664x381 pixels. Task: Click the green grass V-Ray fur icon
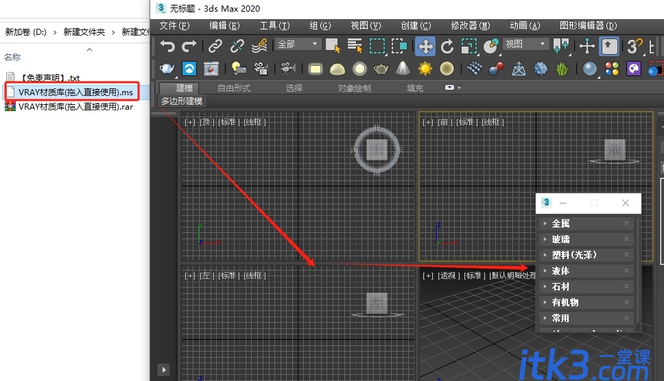[x=562, y=69]
